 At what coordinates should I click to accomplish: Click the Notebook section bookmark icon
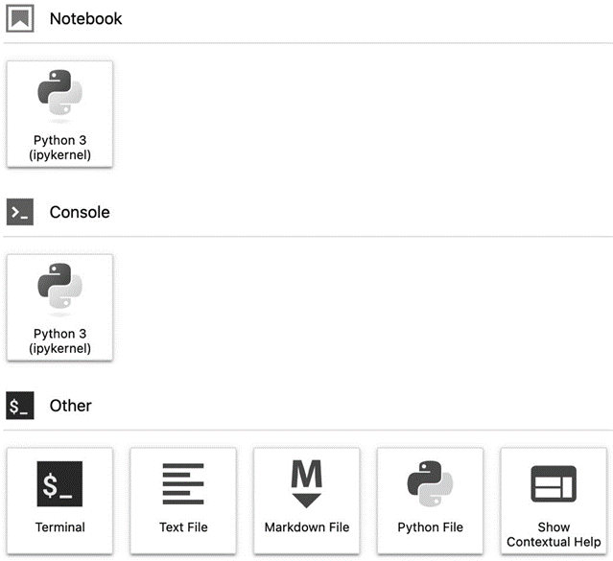[20, 18]
